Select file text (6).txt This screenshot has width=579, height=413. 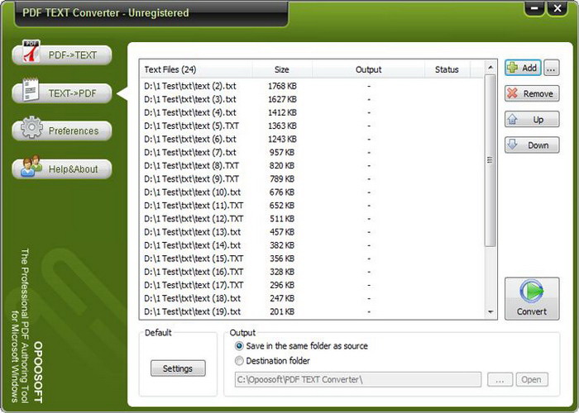pos(312,139)
